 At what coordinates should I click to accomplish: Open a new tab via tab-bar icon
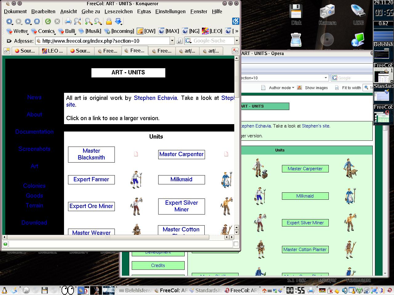click(x=6, y=51)
